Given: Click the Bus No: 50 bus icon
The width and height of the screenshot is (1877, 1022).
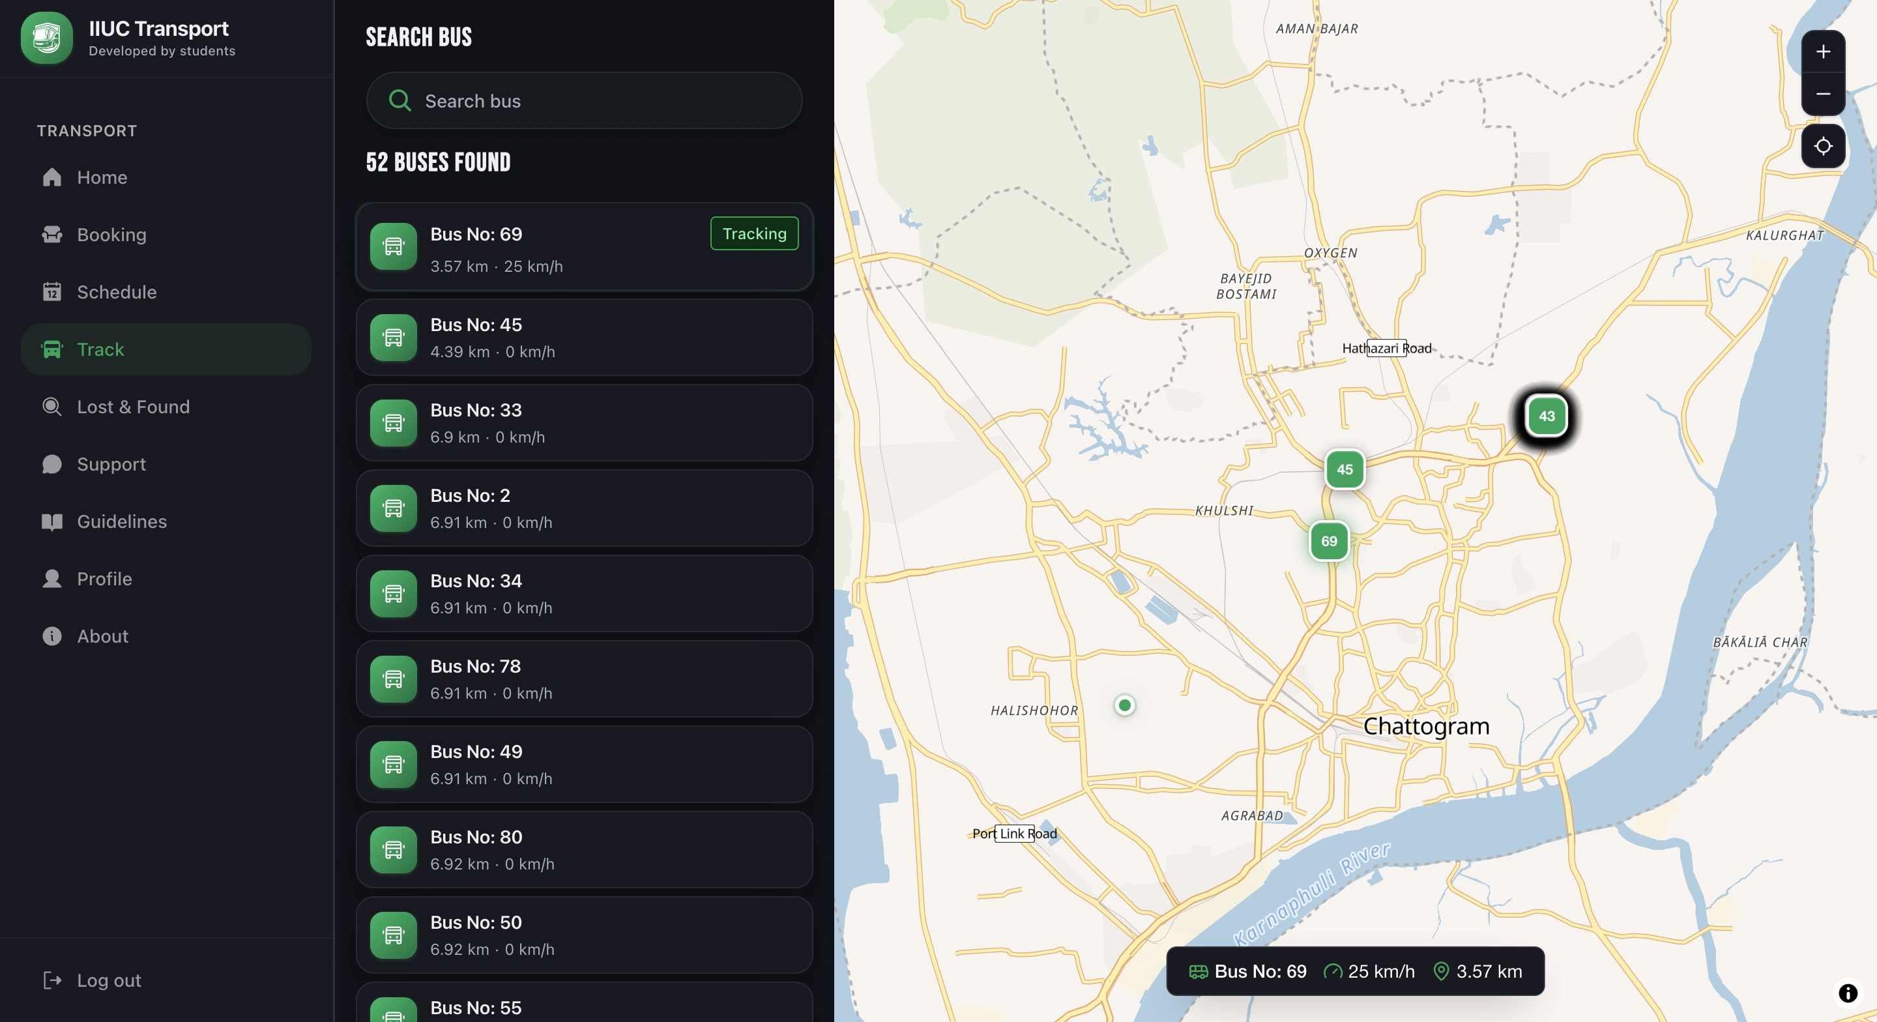Looking at the screenshot, I should click(x=394, y=935).
